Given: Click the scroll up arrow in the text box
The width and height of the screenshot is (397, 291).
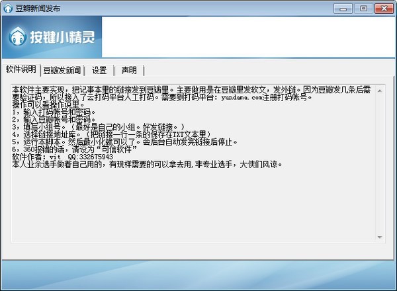Looking at the screenshot, I should [x=380, y=91].
